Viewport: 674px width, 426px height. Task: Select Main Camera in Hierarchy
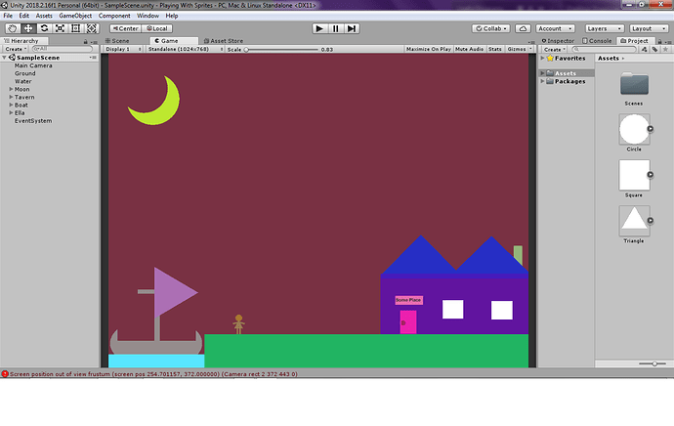(33, 65)
